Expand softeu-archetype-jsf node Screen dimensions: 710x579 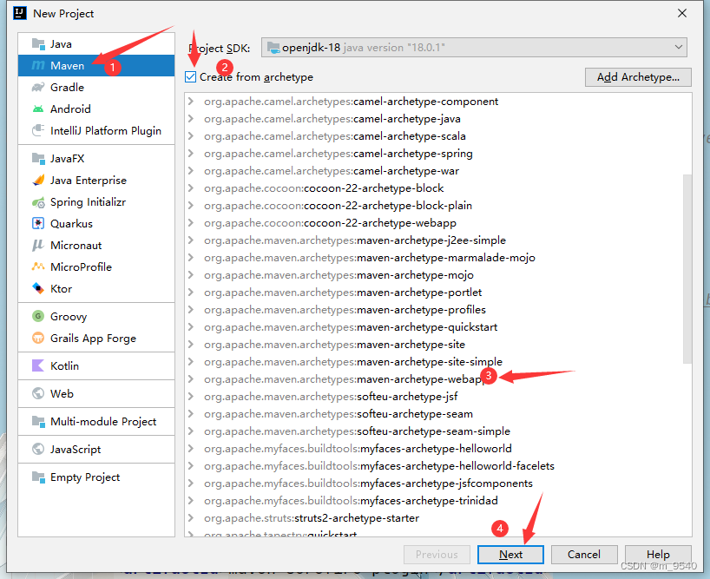[x=191, y=396]
